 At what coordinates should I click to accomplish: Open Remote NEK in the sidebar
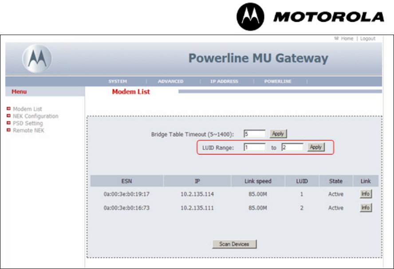[28, 130]
